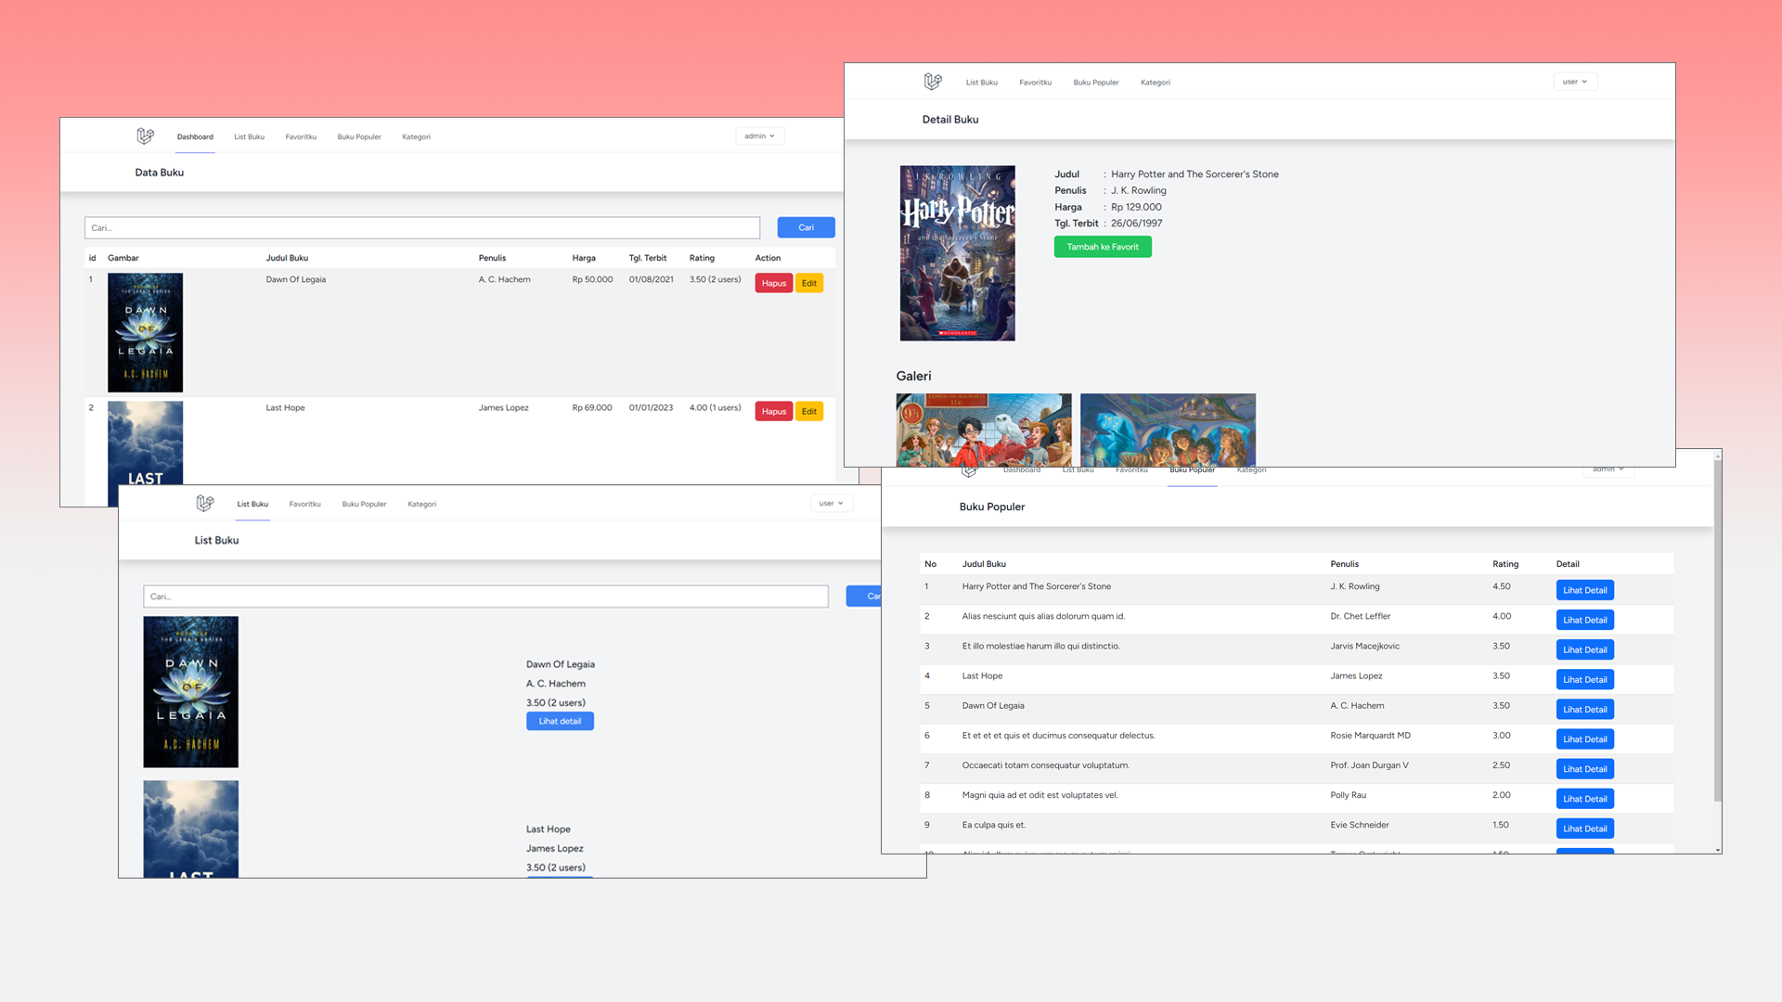
Task: Select Buku Populer tab in List Buku window
Action: tap(364, 504)
